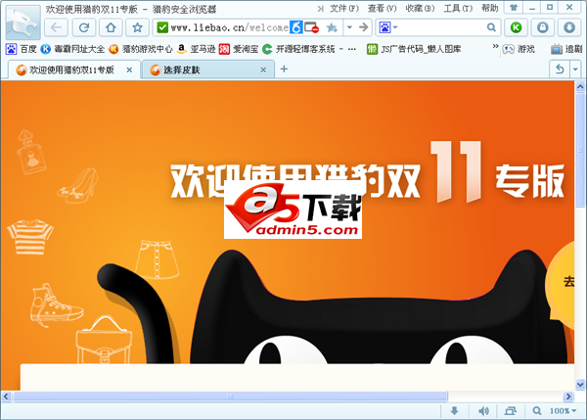Click the blue IE-mode icon in address bar
This screenshot has width=587, height=420.
(296, 27)
